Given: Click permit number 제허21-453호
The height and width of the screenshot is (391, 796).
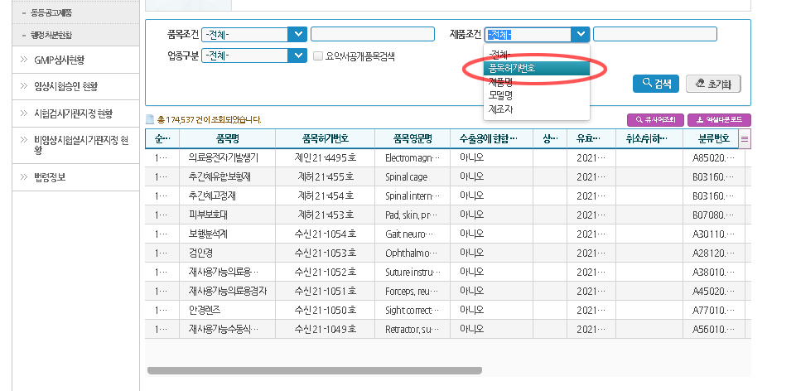Looking at the screenshot, I should pos(326,215).
